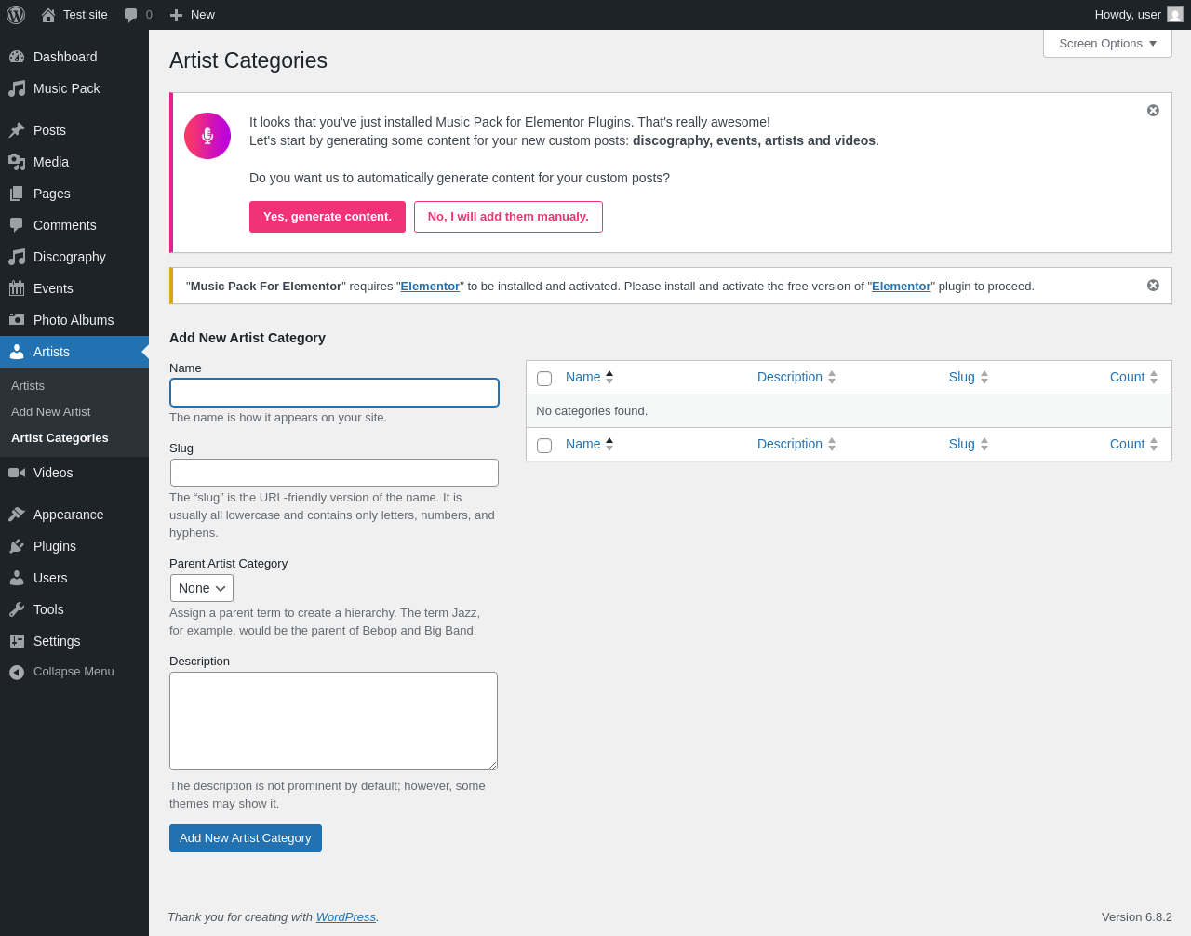
Task: Go to the Plugins menu item
Action: (55, 546)
